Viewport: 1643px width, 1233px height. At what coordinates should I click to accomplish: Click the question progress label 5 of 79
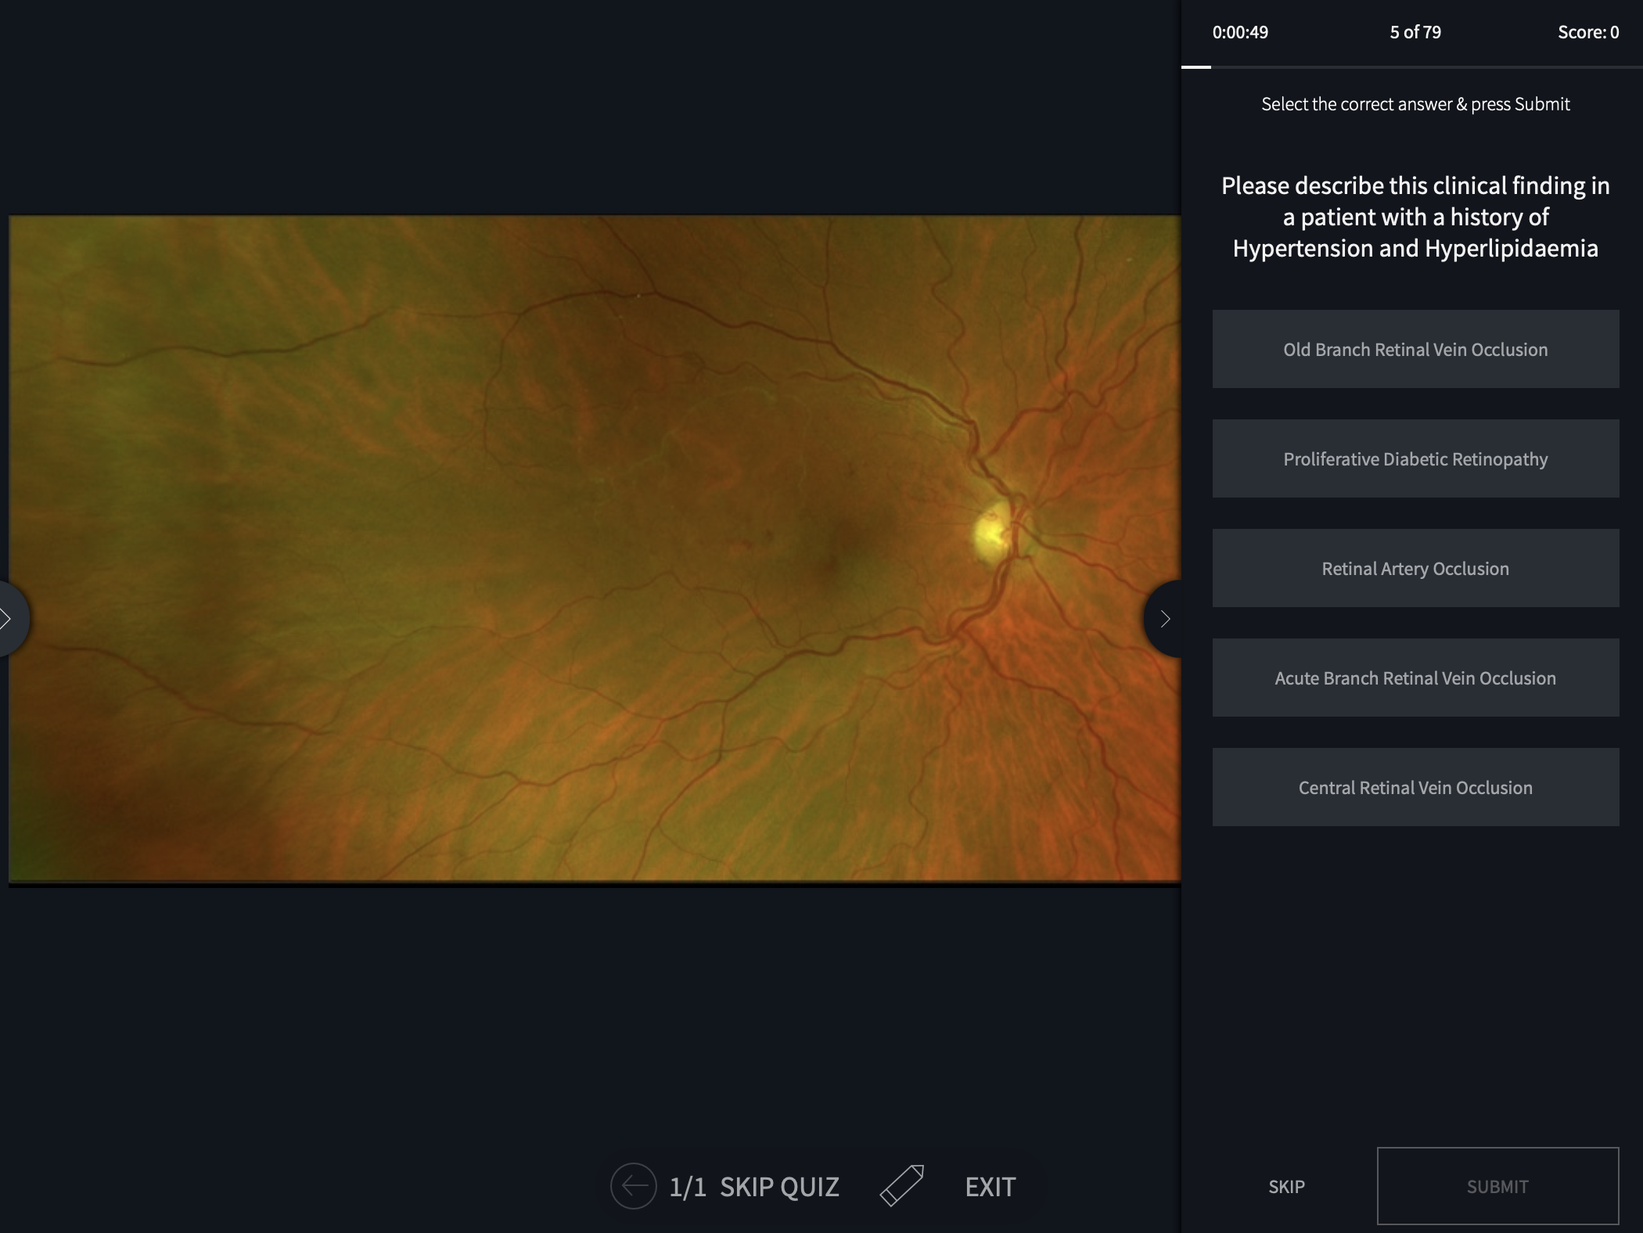pyautogui.click(x=1417, y=32)
